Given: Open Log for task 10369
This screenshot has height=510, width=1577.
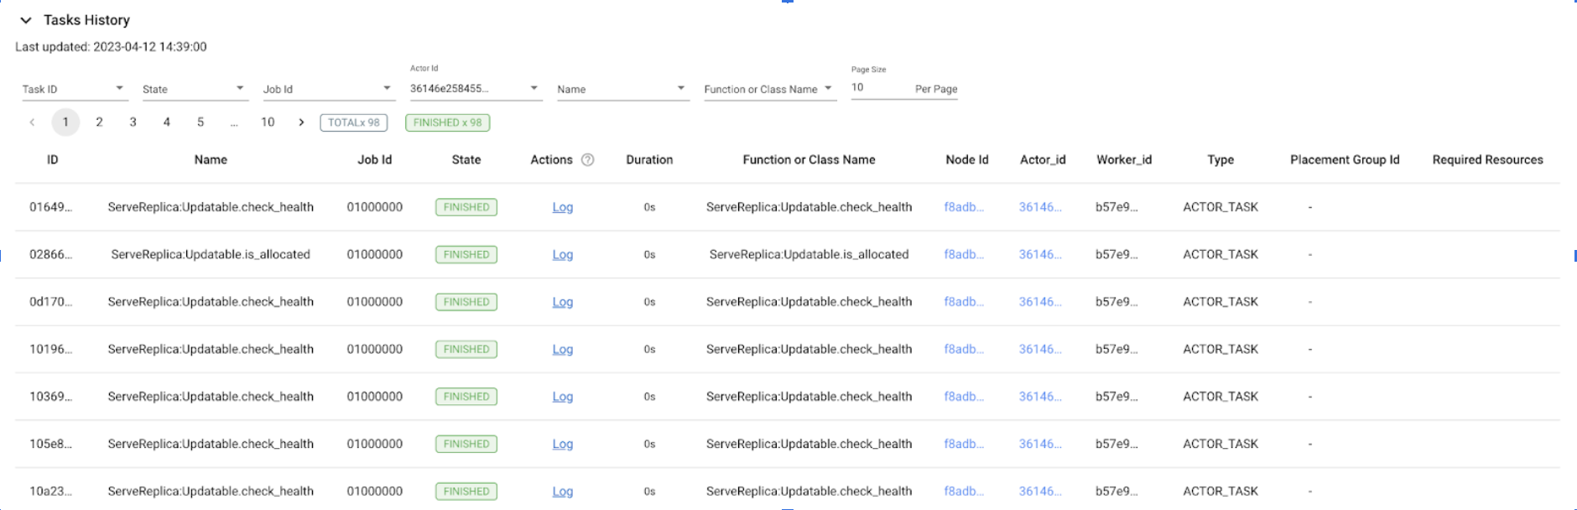Looking at the screenshot, I should (563, 397).
